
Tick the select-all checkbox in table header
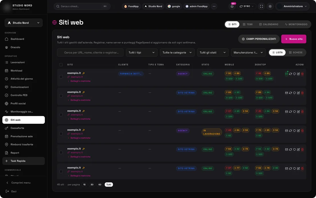click(x=61, y=64)
